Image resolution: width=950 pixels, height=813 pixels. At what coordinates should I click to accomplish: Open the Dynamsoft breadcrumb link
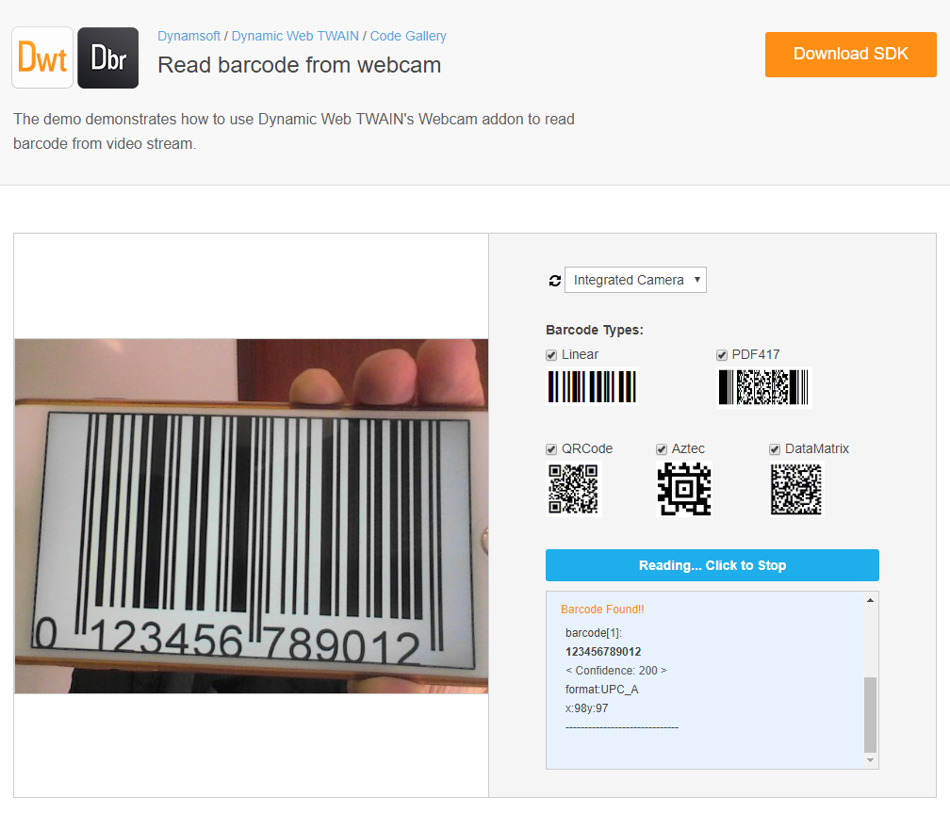click(x=188, y=36)
